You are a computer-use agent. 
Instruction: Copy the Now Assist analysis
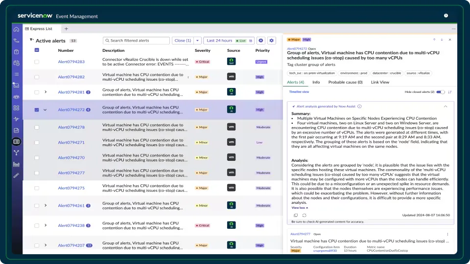pos(296,215)
